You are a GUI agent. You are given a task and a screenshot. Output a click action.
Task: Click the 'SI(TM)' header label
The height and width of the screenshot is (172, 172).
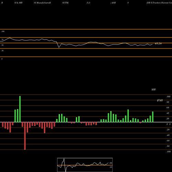(x=65, y=3)
